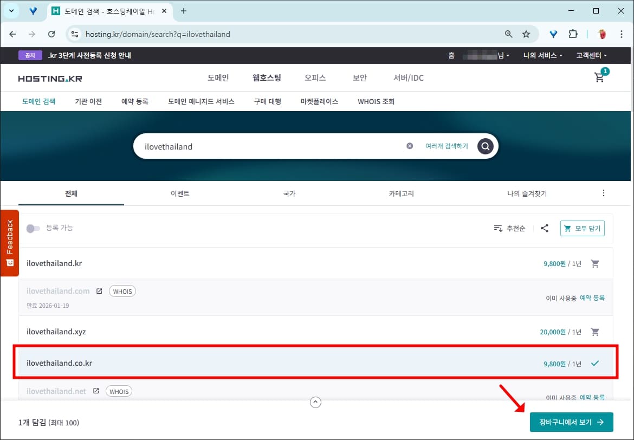
Task: Click the HOSTING.KR logo
Action: (x=50, y=79)
